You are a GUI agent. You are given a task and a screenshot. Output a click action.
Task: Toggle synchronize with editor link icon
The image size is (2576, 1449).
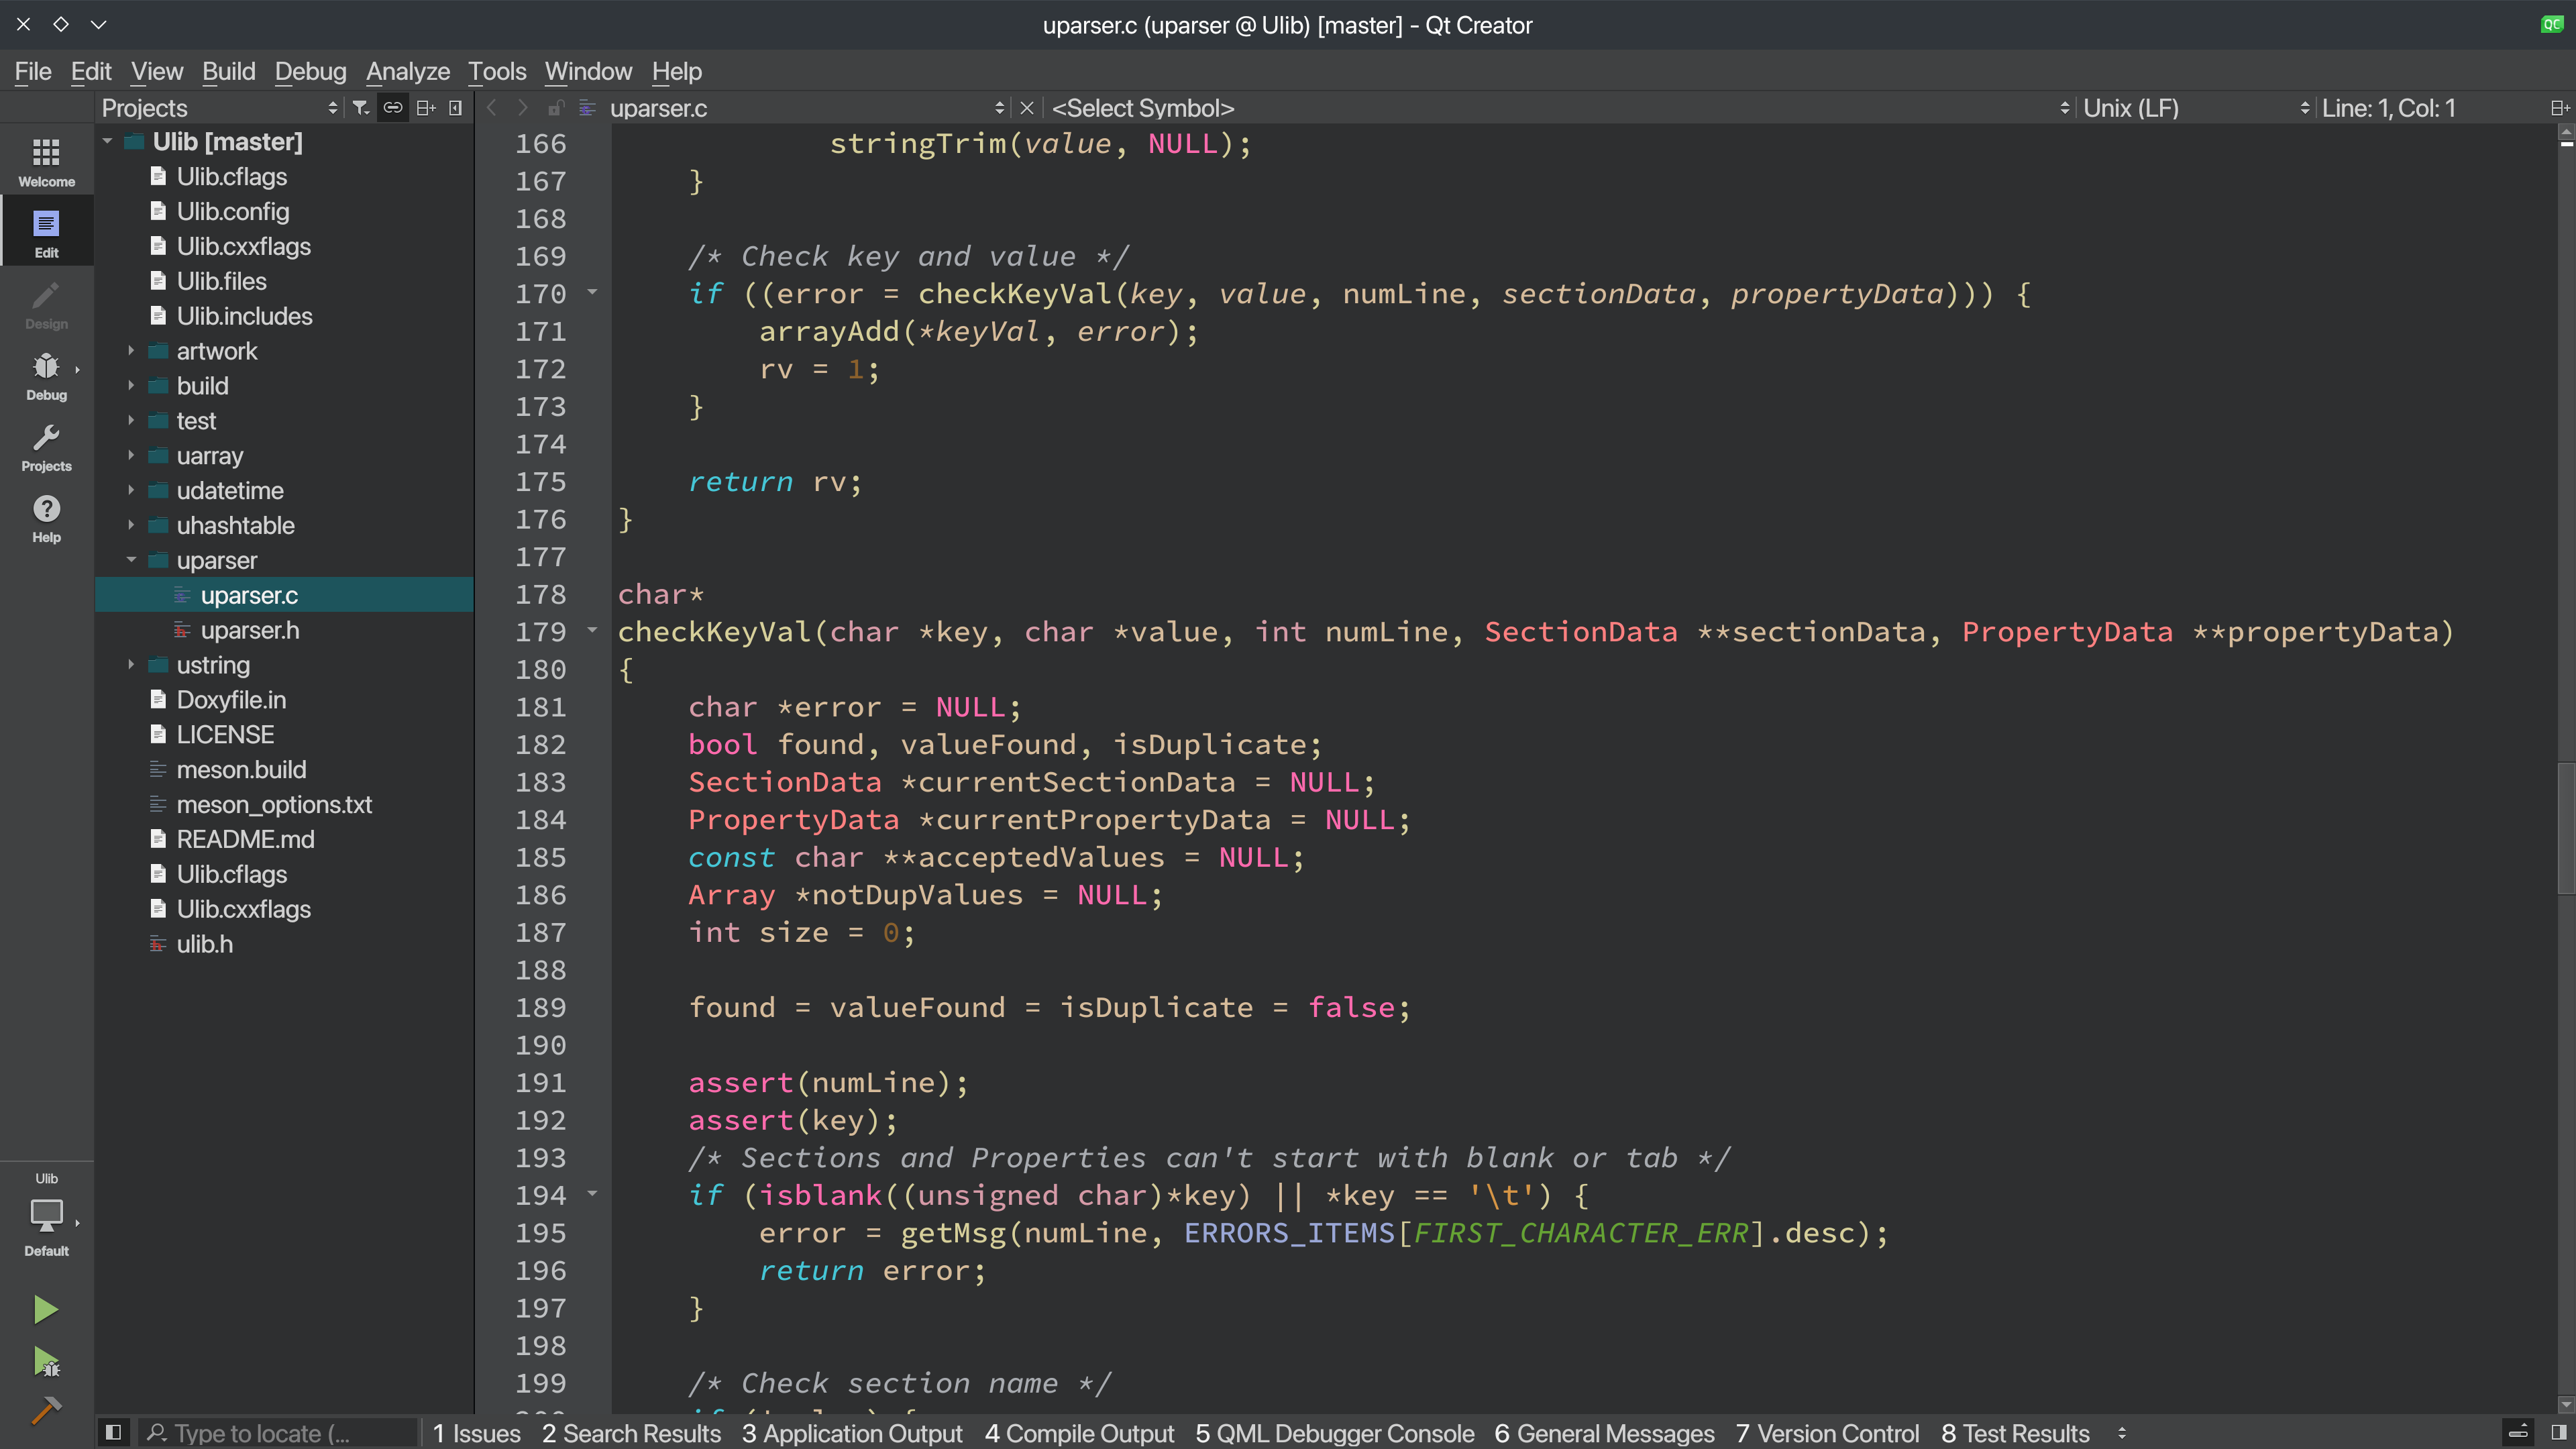(x=393, y=108)
